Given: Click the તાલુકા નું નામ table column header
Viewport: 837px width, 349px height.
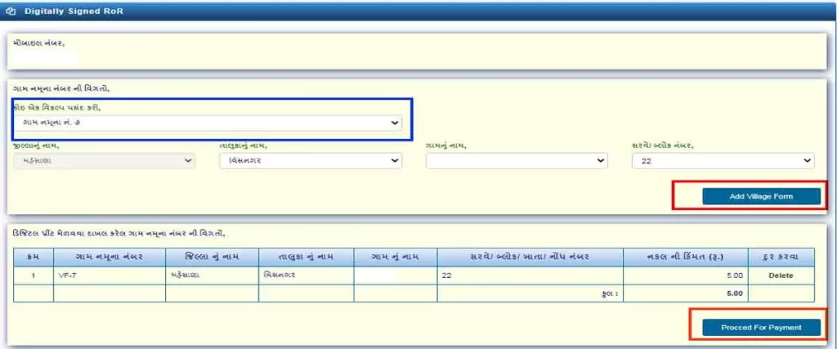Looking at the screenshot, I should coord(307,257).
